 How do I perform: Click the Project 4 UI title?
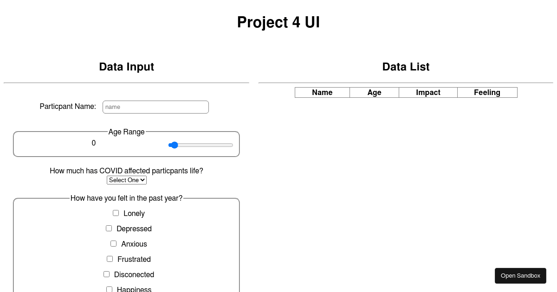coord(278,22)
